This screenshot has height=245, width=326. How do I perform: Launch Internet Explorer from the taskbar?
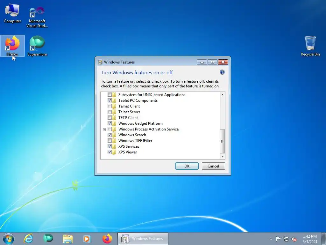(x=28, y=239)
